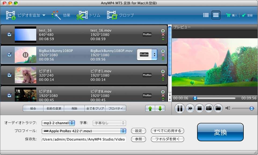Viewport: 258px width, 155px height.
Task: Click the big Convert (変換) button
Action: click(x=220, y=132)
